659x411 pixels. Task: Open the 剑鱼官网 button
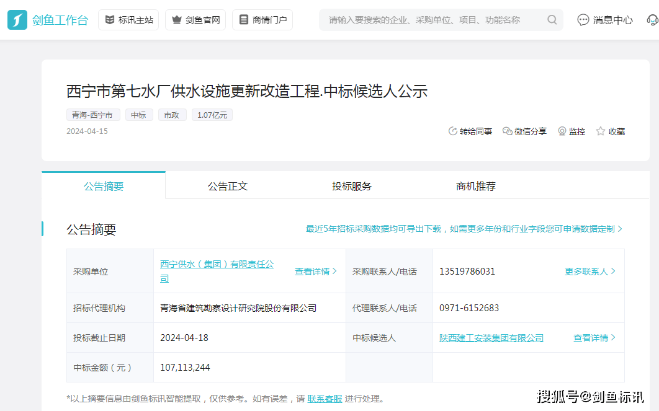click(195, 20)
